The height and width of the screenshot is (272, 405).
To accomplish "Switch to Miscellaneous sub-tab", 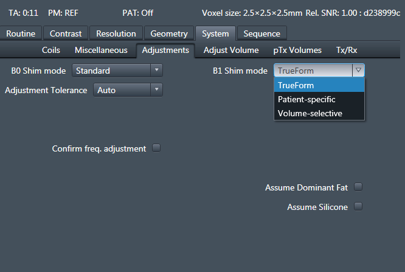I will 101,51.
